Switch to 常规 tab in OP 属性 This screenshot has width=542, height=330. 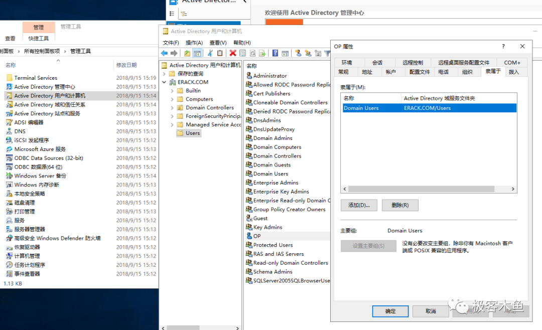(x=343, y=72)
